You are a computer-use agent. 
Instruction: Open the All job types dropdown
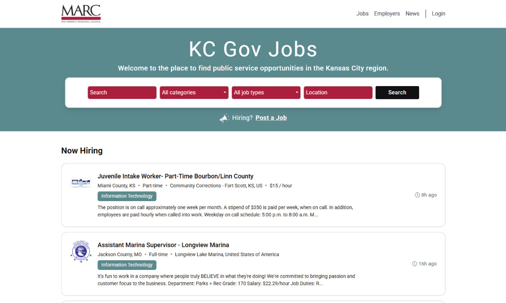[x=266, y=92]
